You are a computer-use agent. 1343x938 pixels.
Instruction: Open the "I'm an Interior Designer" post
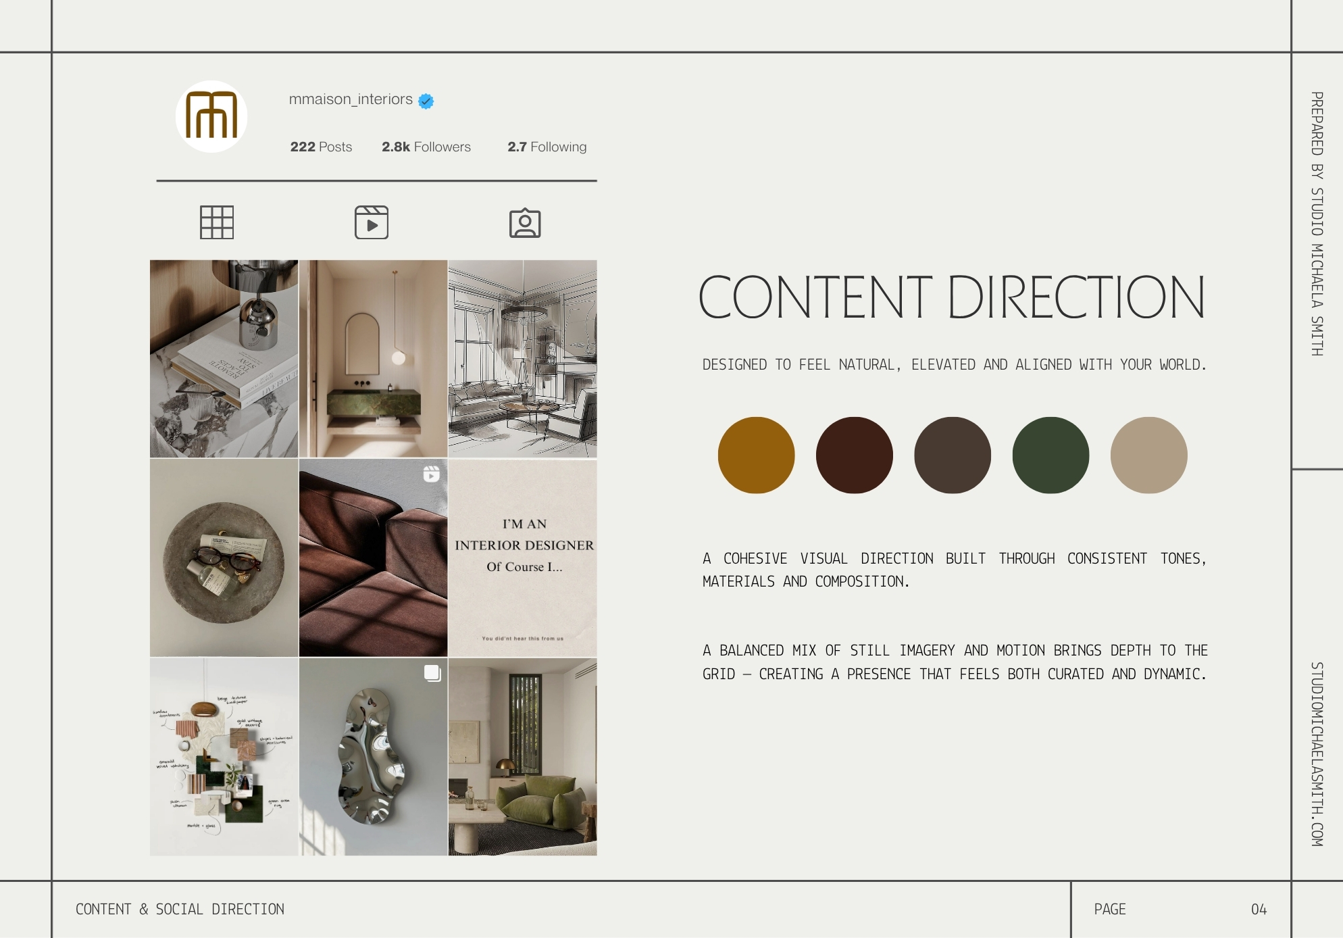[x=523, y=558]
